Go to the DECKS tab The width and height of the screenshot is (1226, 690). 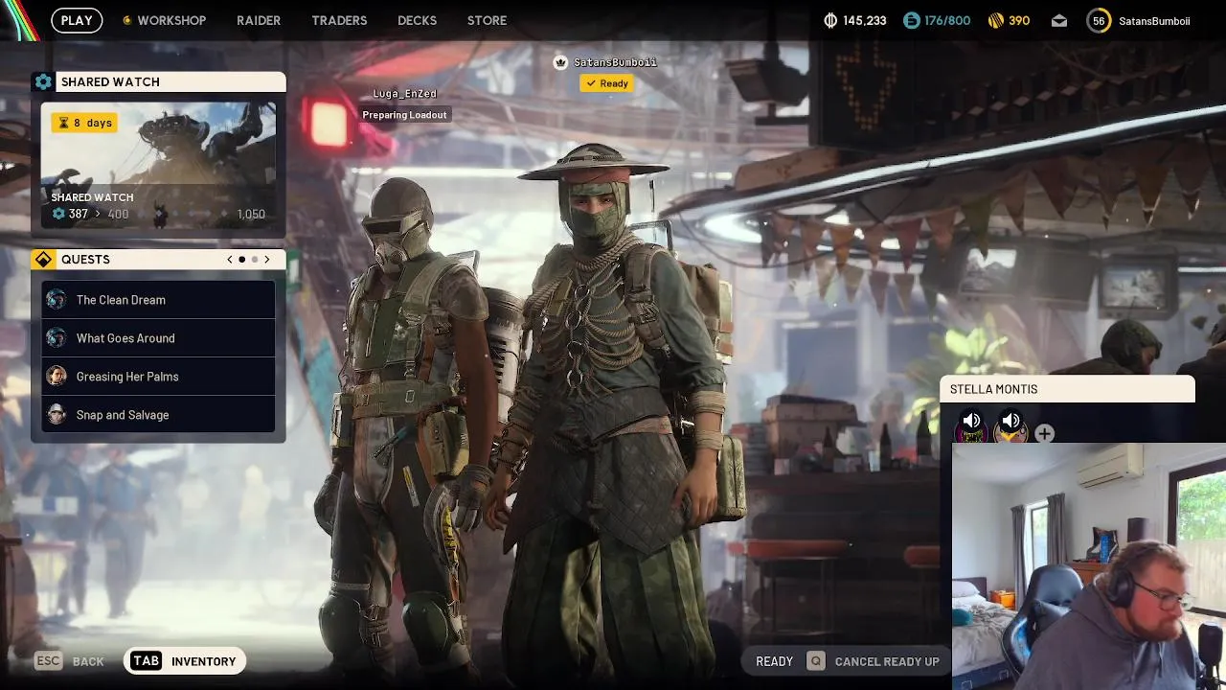click(417, 20)
